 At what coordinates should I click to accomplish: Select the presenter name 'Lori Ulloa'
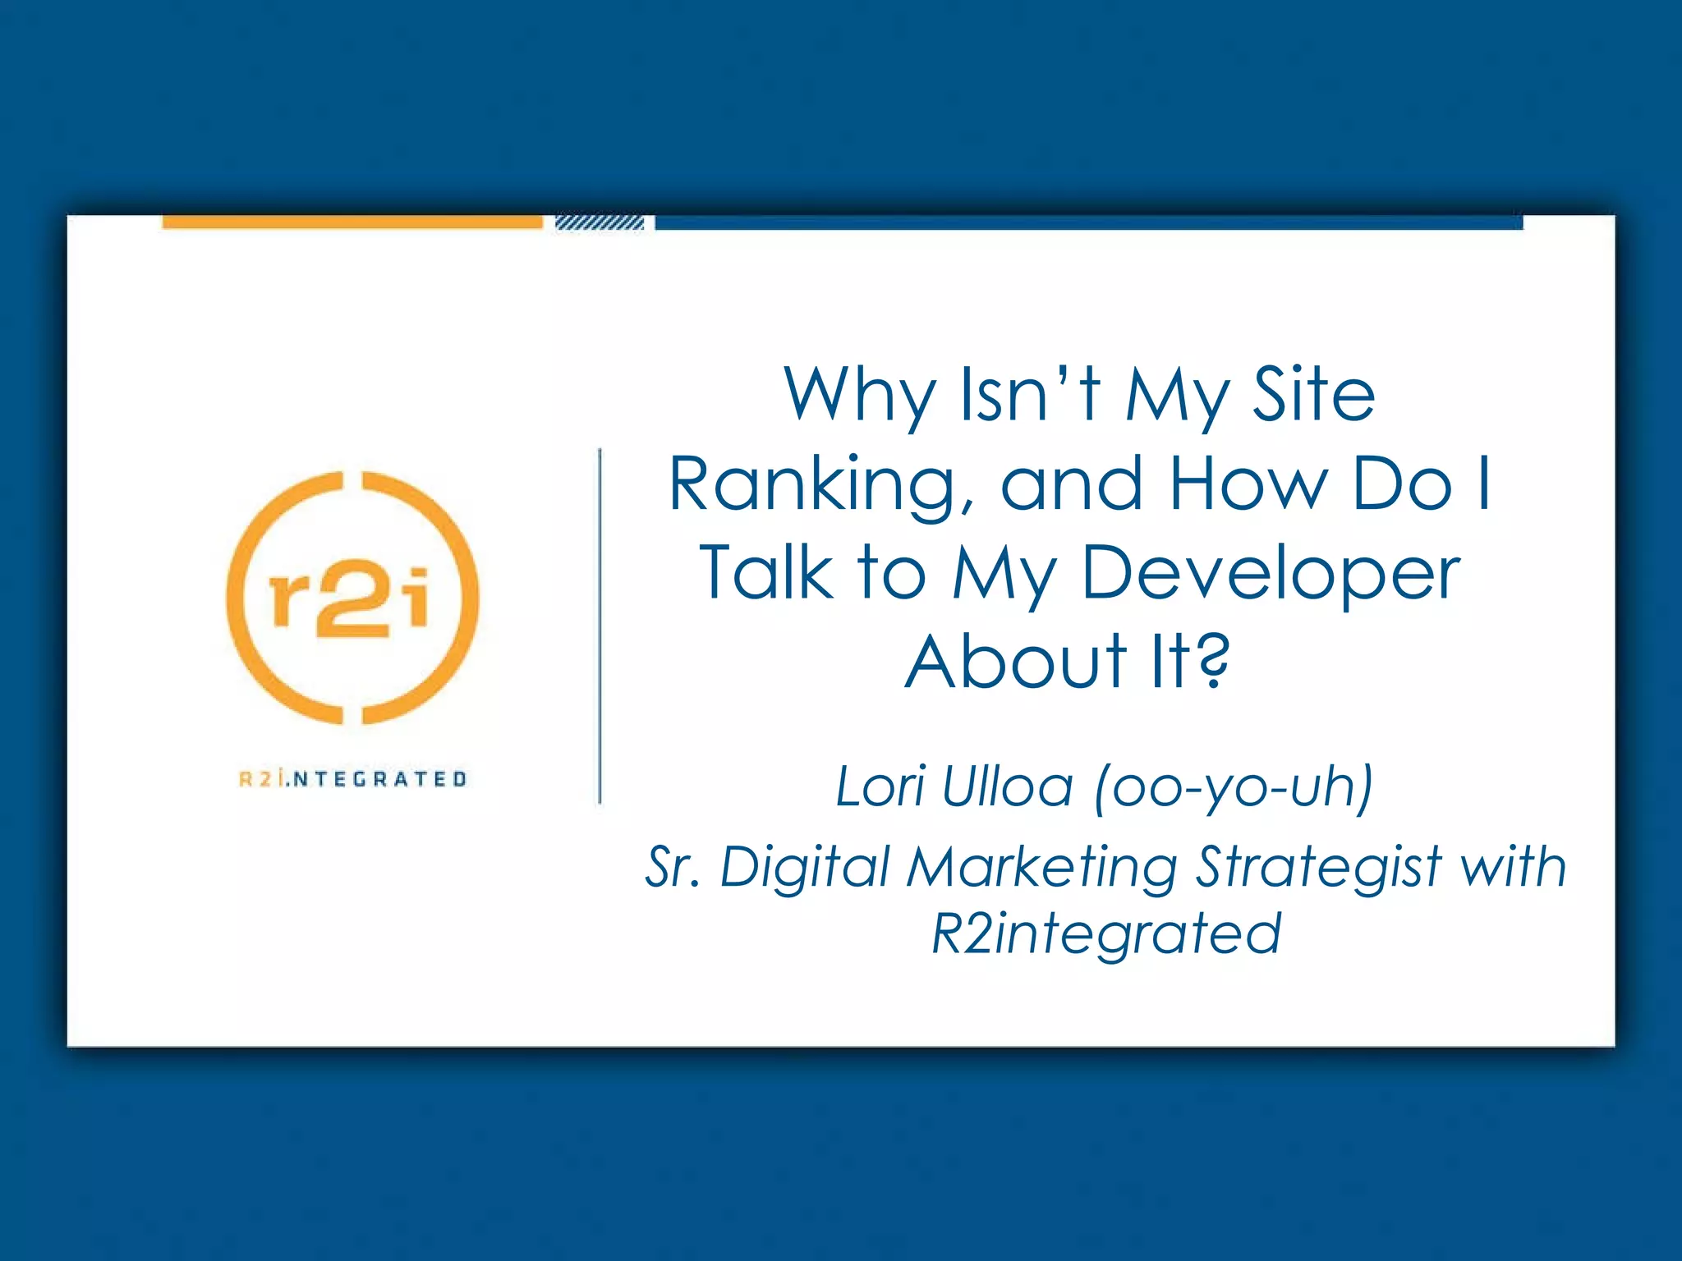pos(954,786)
